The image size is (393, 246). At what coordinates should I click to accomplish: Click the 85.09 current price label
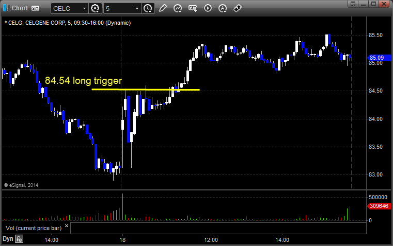[379, 58]
